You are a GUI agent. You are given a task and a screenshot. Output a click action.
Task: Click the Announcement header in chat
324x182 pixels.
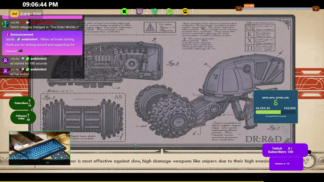(22, 35)
